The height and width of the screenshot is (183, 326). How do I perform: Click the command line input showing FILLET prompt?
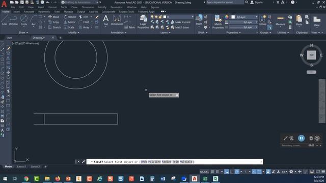click(x=175, y=162)
